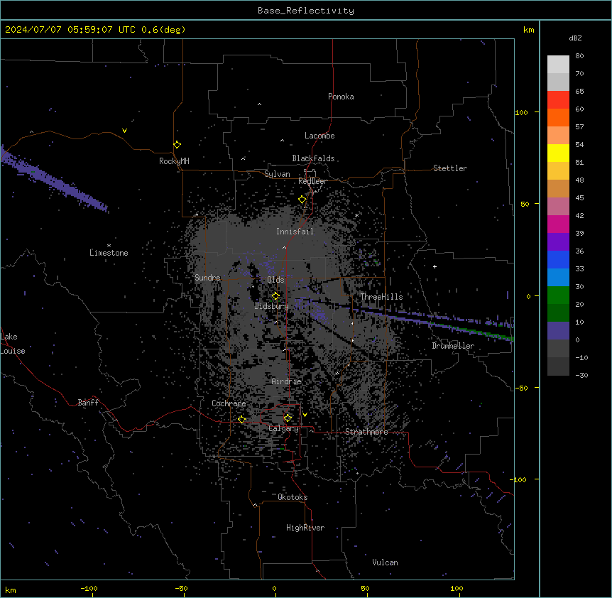The image size is (612, 598).
Task: Click the 100 tick on right axis
Action: 521,112
